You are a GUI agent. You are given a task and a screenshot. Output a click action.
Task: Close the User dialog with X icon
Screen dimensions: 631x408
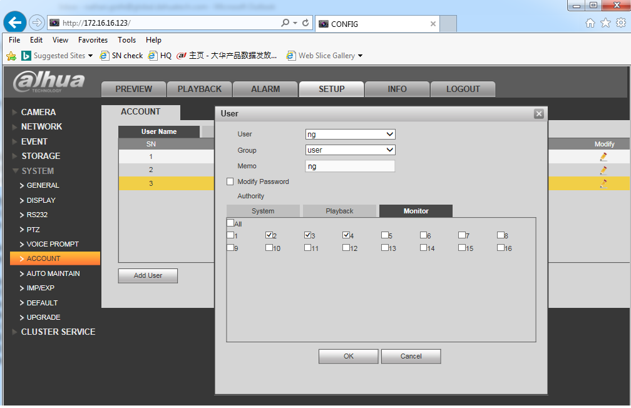pyautogui.click(x=538, y=114)
